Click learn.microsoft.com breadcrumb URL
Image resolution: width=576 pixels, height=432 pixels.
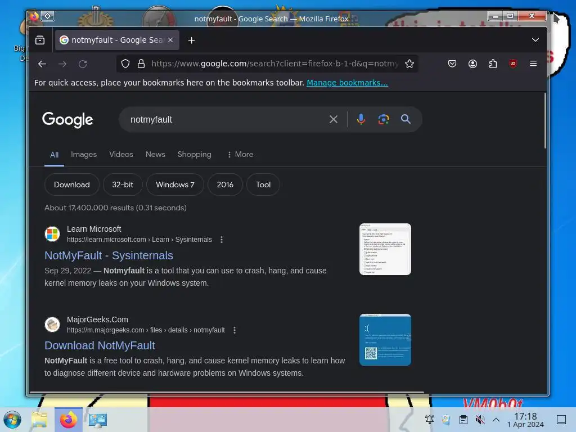[x=139, y=240]
